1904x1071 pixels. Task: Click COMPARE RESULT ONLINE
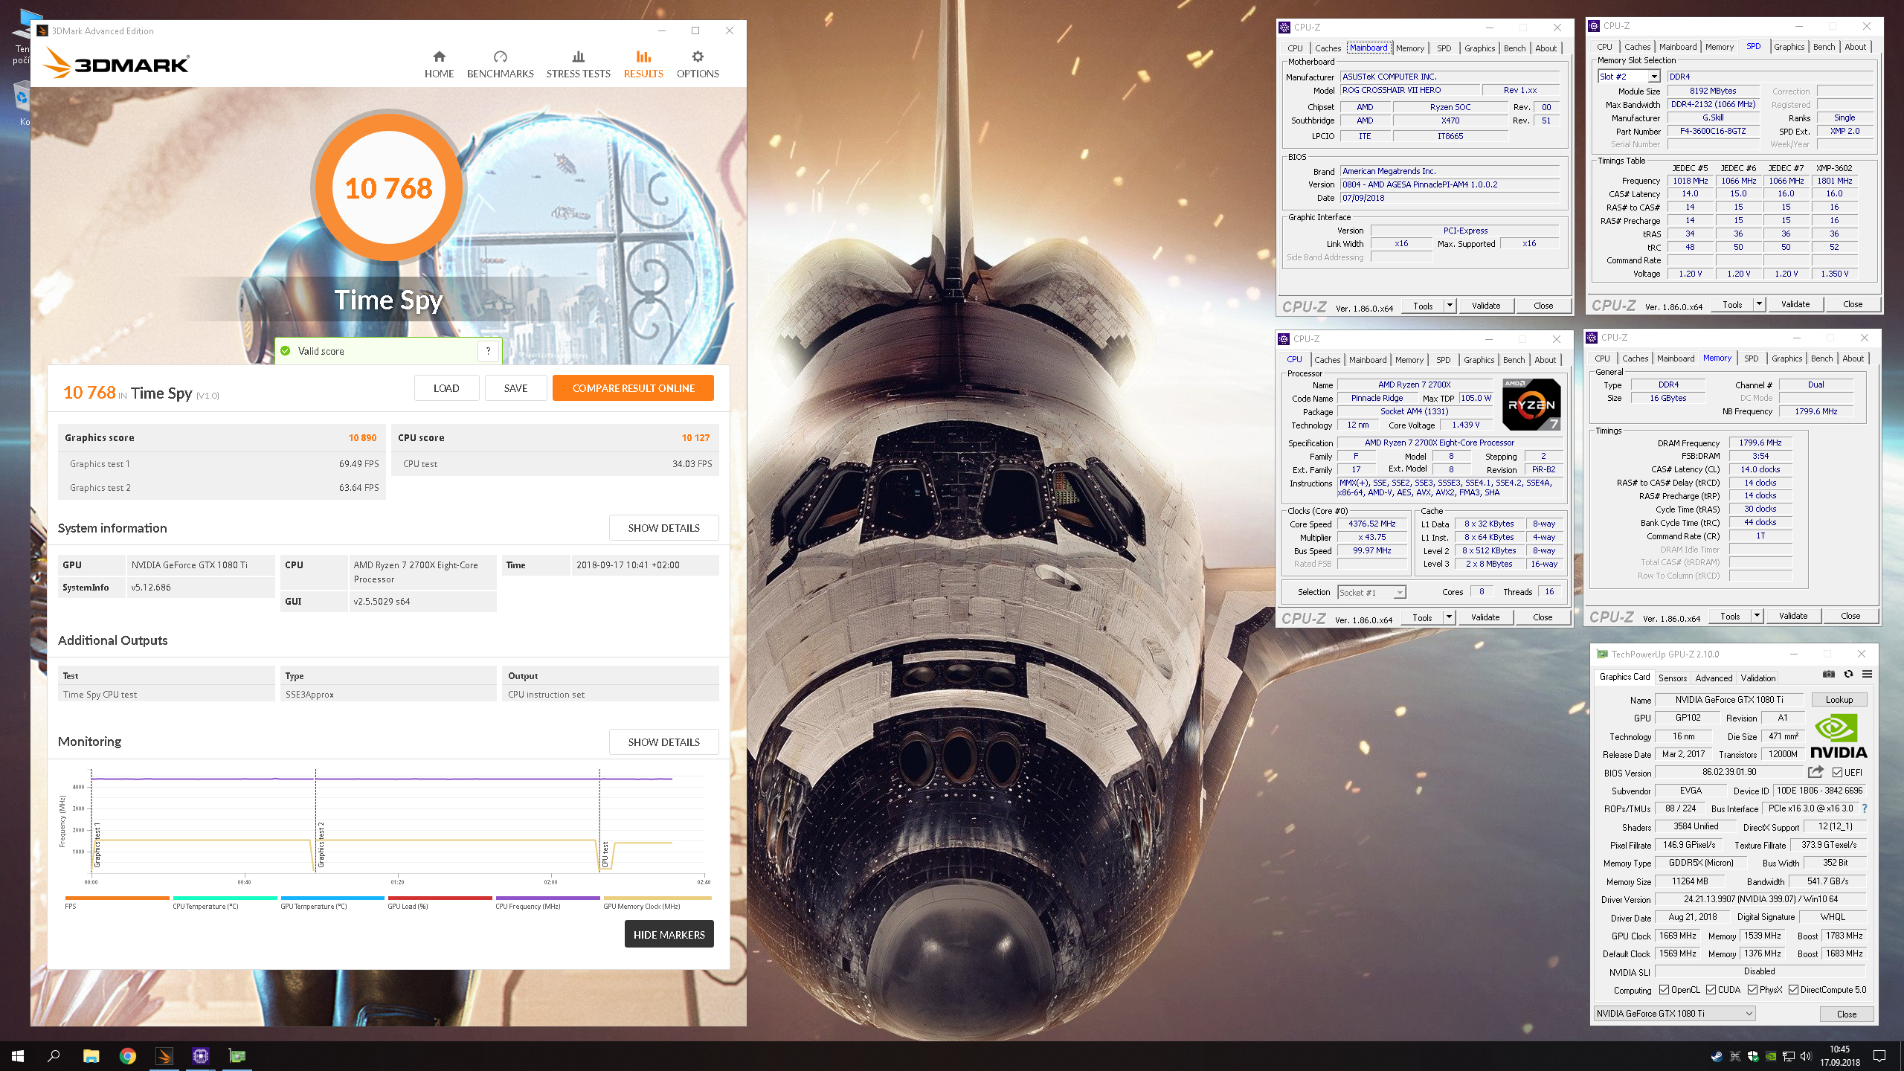(633, 388)
